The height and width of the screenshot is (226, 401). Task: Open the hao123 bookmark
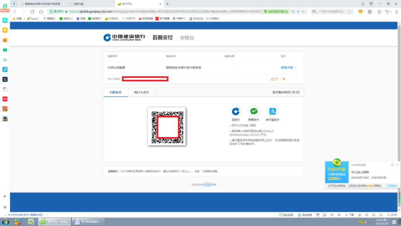pos(33,19)
